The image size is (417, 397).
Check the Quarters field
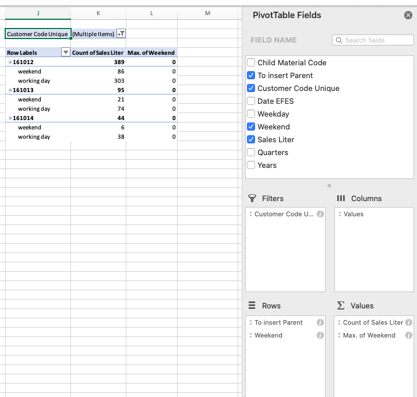tap(251, 152)
